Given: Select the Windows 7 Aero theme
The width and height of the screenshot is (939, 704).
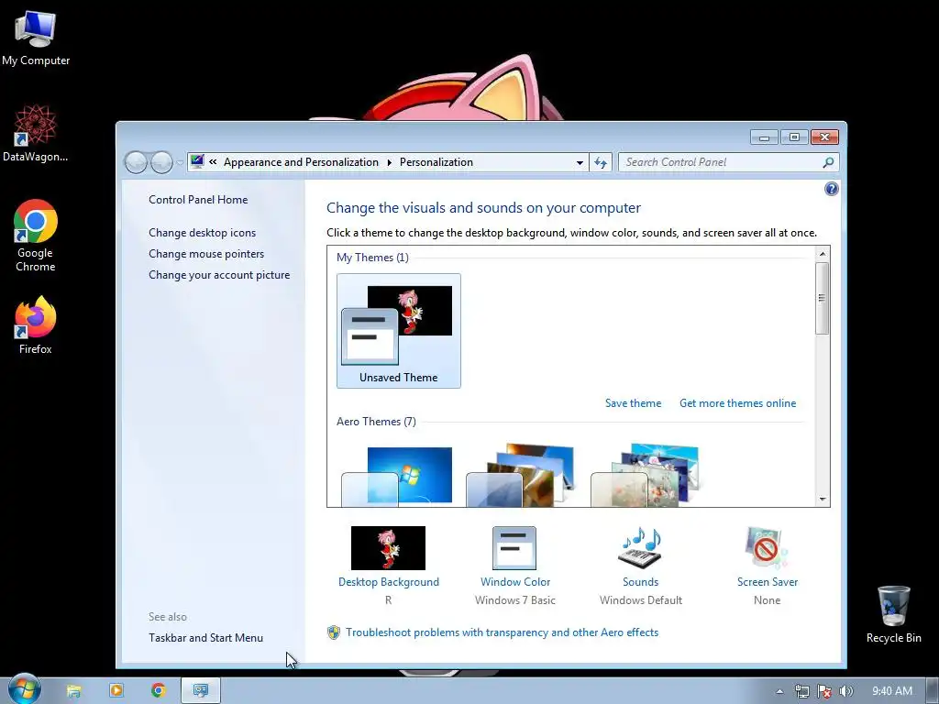Looking at the screenshot, I should point(397,476).
